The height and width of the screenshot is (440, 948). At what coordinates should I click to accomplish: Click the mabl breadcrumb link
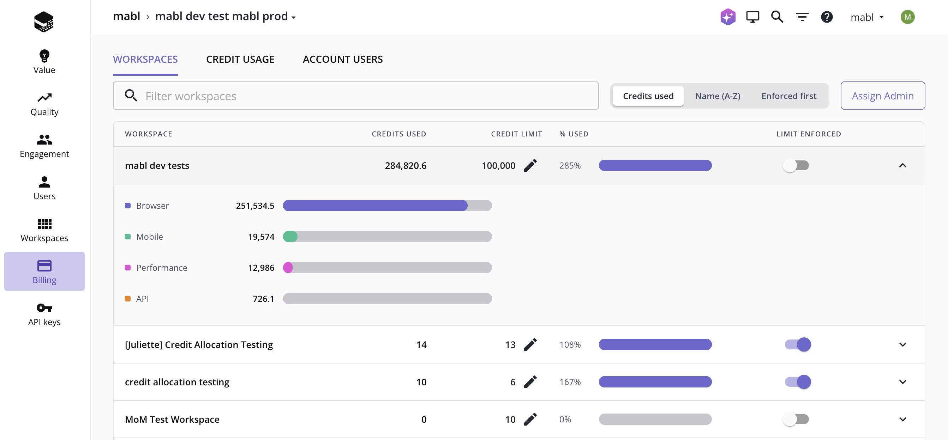(x=127, y=16)
